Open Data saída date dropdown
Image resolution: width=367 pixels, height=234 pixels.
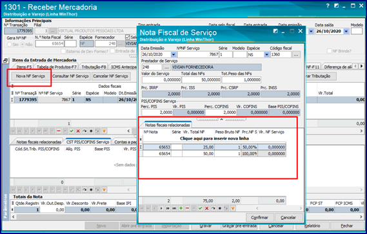(x=346, y=31)
